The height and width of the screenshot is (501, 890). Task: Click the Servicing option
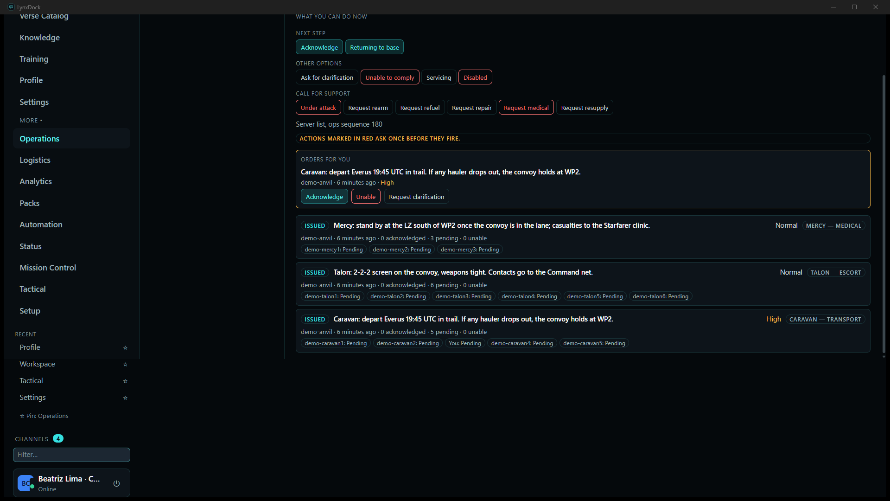[439, 77]
